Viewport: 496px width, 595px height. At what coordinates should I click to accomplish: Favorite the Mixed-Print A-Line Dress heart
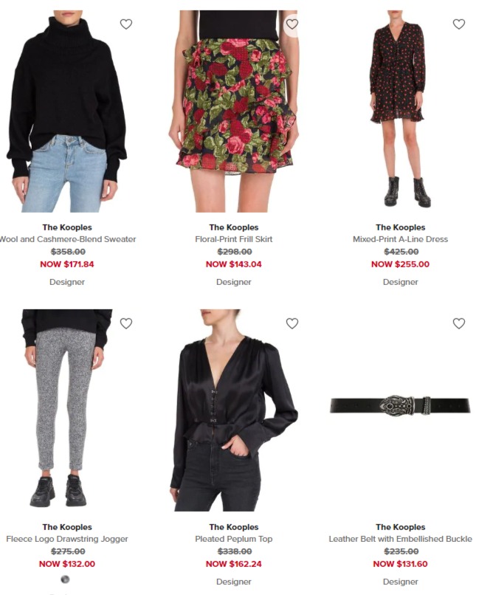point(459,24)
